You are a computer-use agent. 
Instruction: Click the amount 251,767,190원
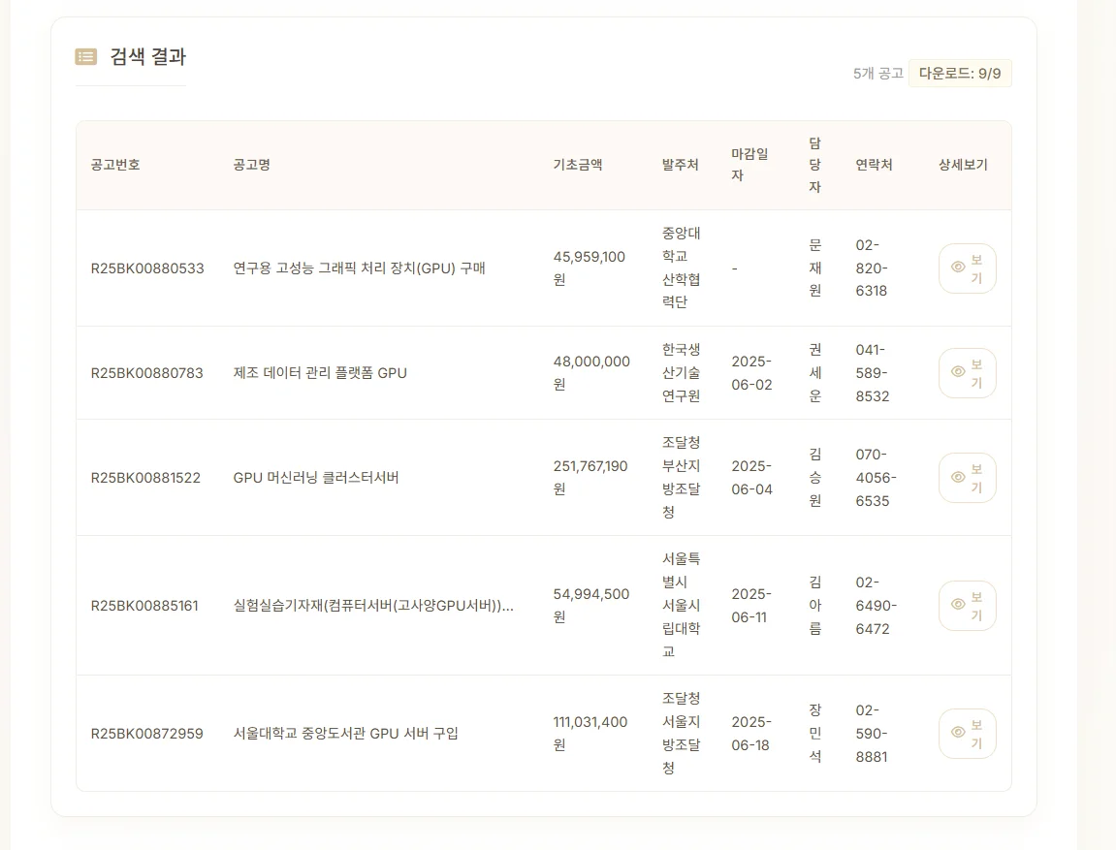[x=590, y=477]
